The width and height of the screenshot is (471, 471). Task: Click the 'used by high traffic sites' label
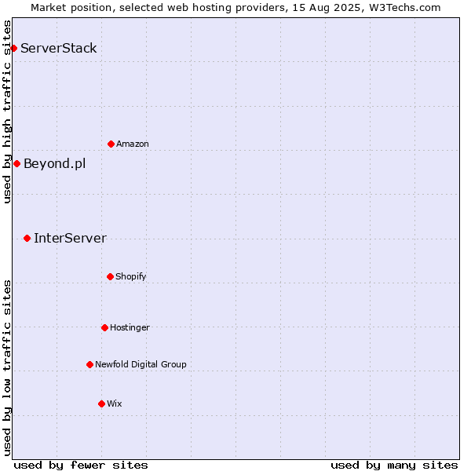(6, 111)
